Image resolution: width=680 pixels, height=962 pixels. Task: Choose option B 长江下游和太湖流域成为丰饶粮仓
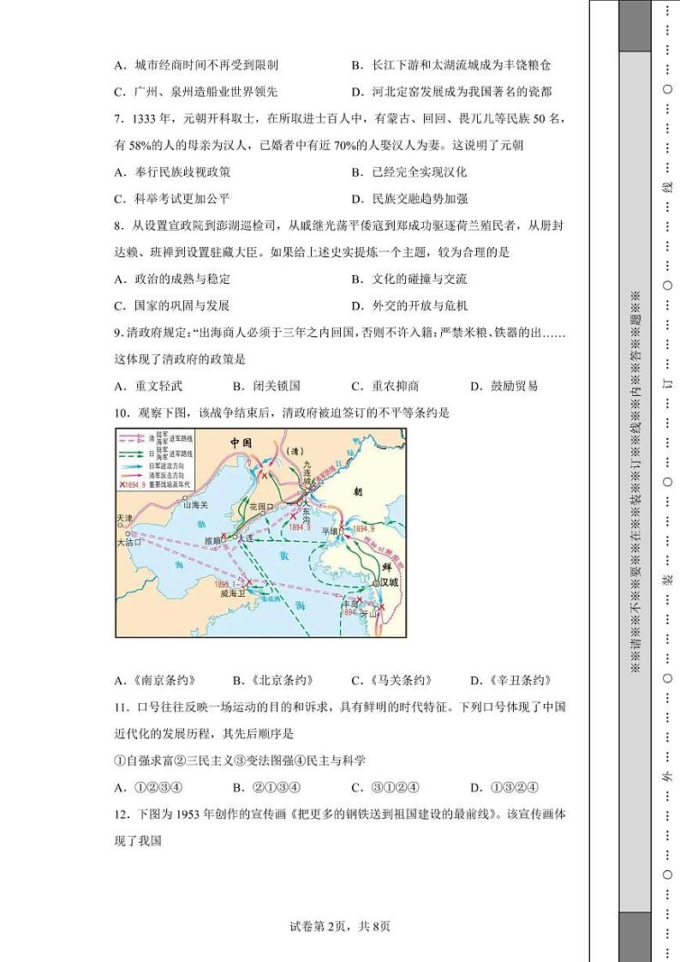tap(450, 65)
